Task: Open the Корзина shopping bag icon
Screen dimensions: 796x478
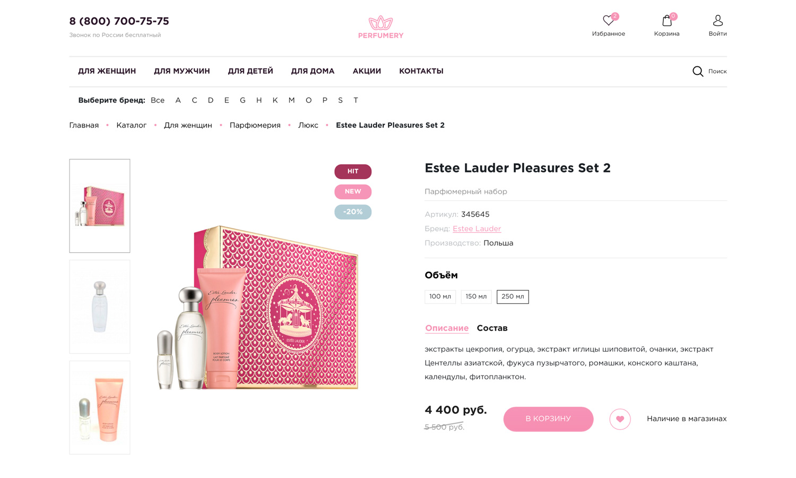Action: (667, 21)
